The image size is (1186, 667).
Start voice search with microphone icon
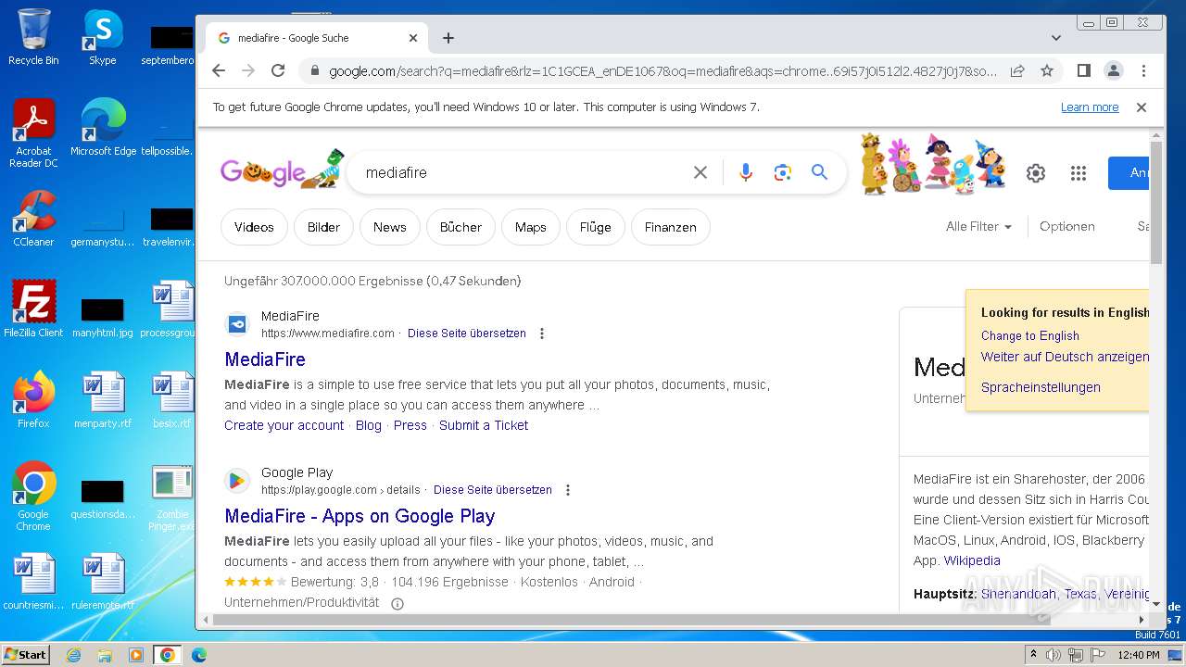[x=745, y=172]
